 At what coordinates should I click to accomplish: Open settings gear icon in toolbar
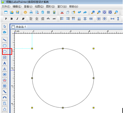[25, 12]
